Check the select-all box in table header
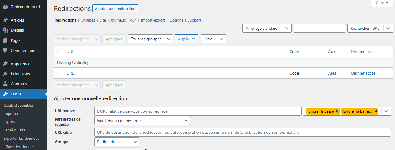This screenshot has width=395, height=150. (x=60, y=52)
